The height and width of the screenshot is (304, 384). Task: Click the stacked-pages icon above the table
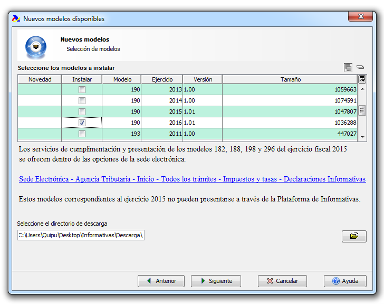(348, 67)
